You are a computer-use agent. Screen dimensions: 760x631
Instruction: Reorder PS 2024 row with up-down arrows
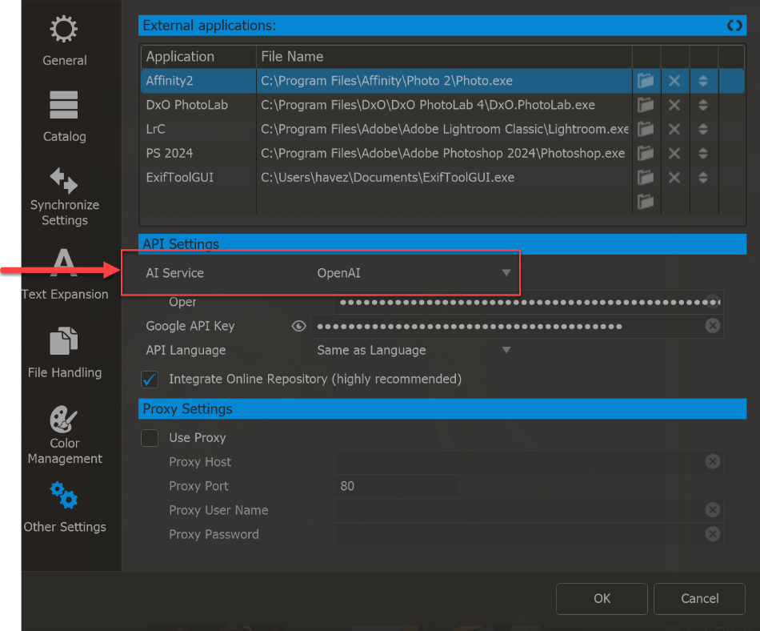click(x=703, y=153)
